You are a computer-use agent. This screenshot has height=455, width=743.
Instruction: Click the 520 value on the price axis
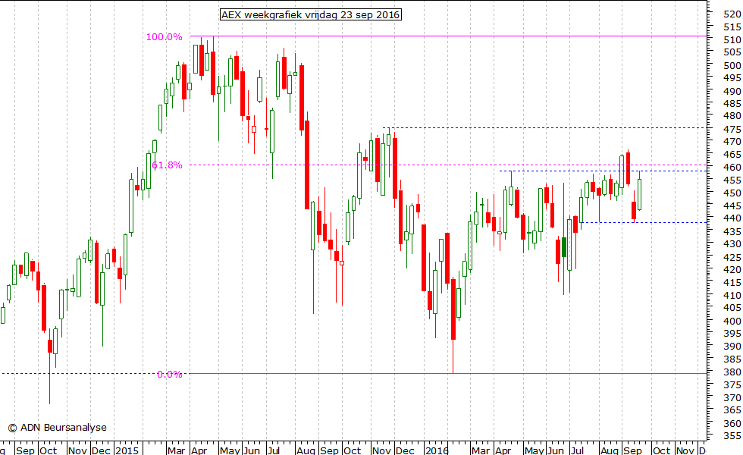[x=732, y=14]
